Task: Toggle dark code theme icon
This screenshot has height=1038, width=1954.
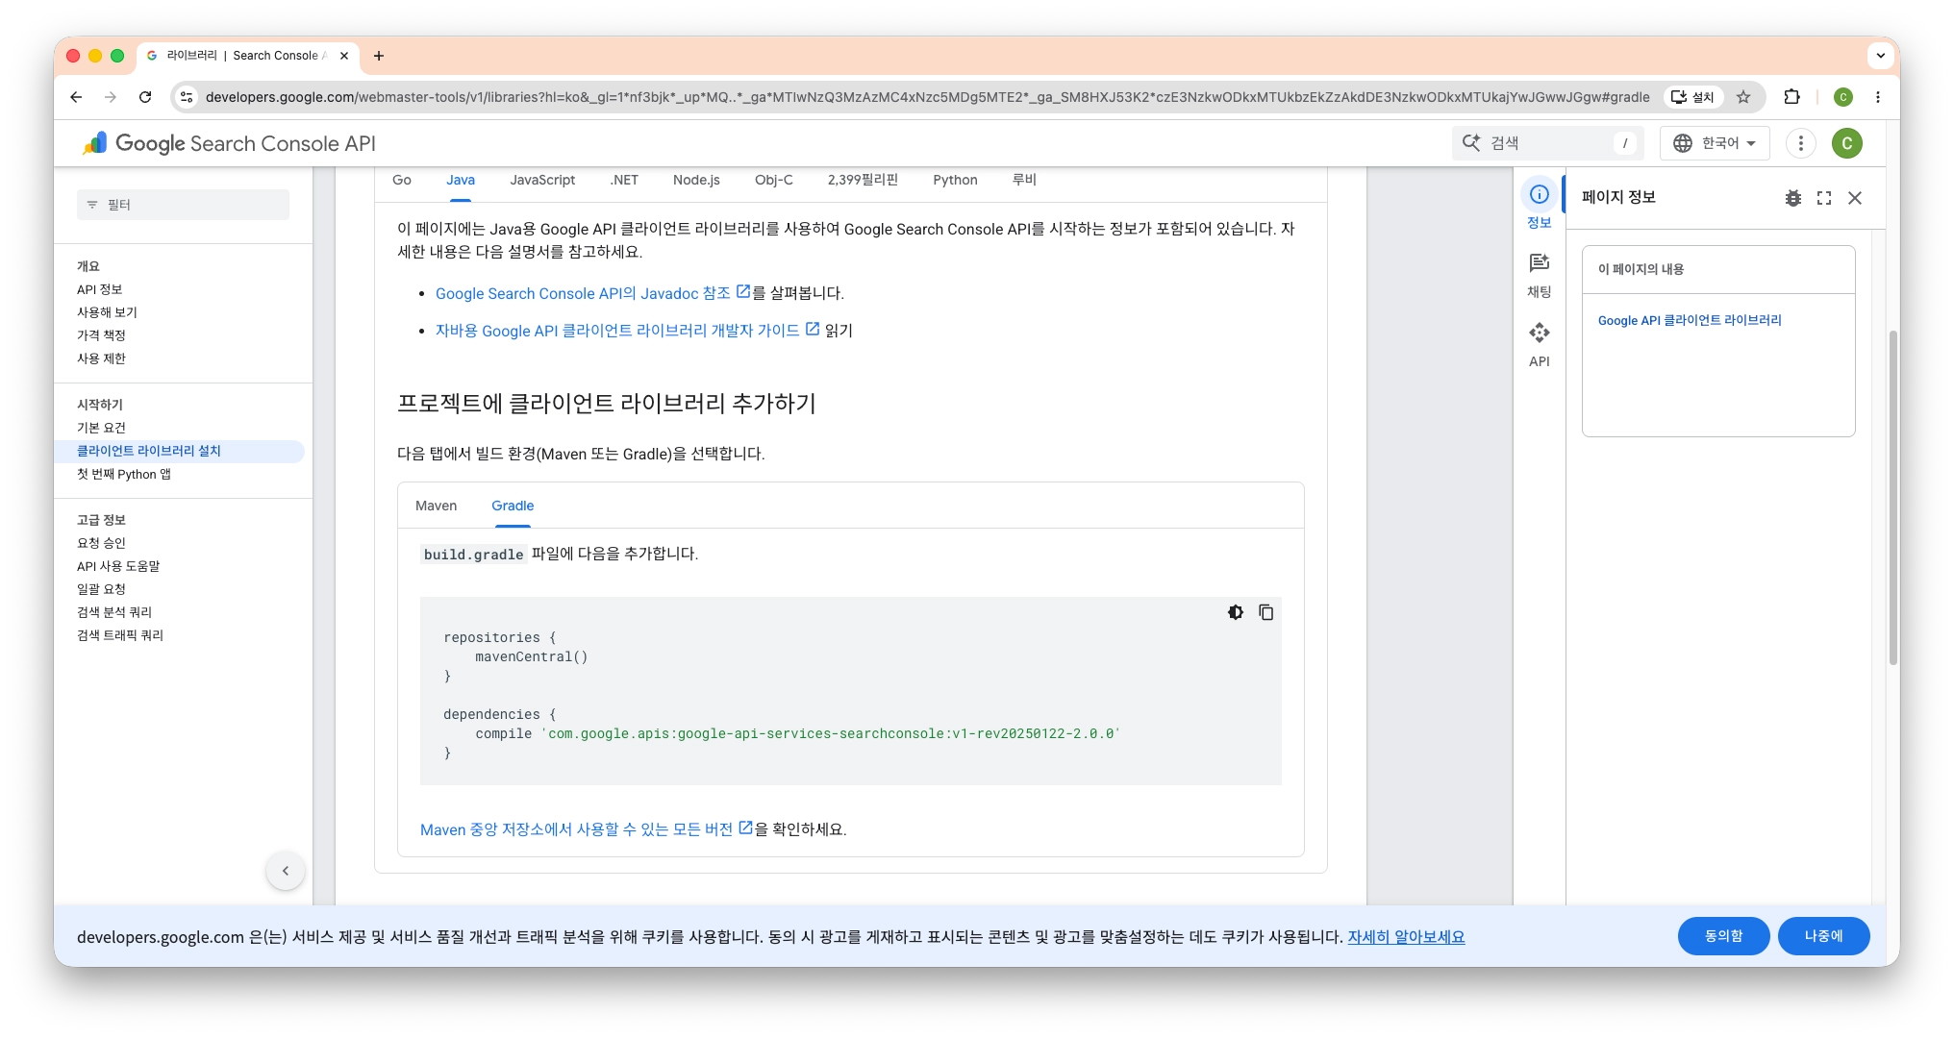Action: 1236,612
